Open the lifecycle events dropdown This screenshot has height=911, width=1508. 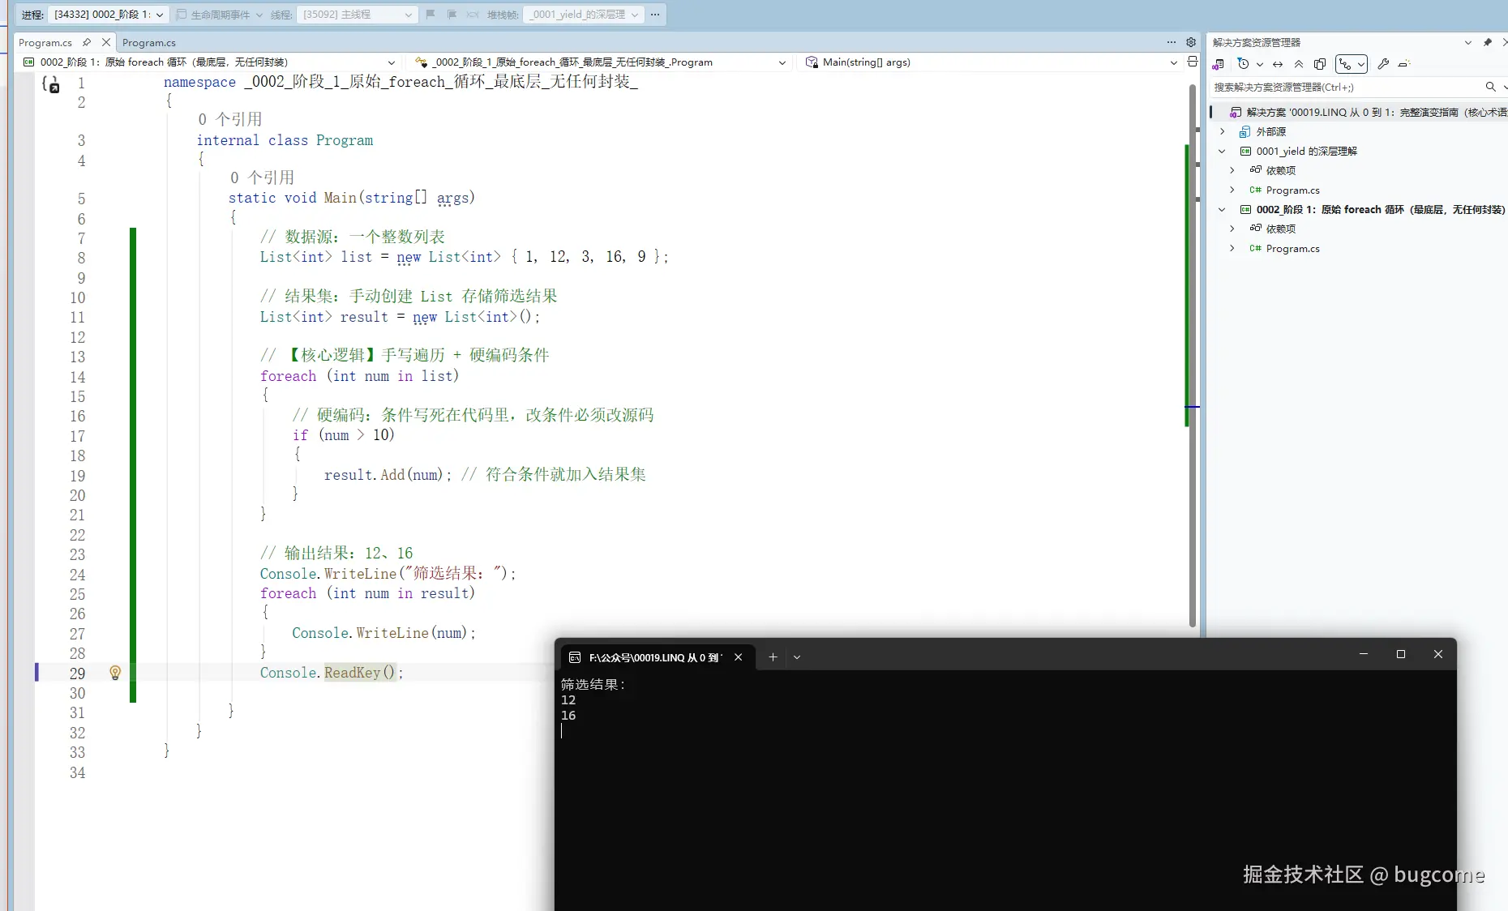click(x=220, y=15)
